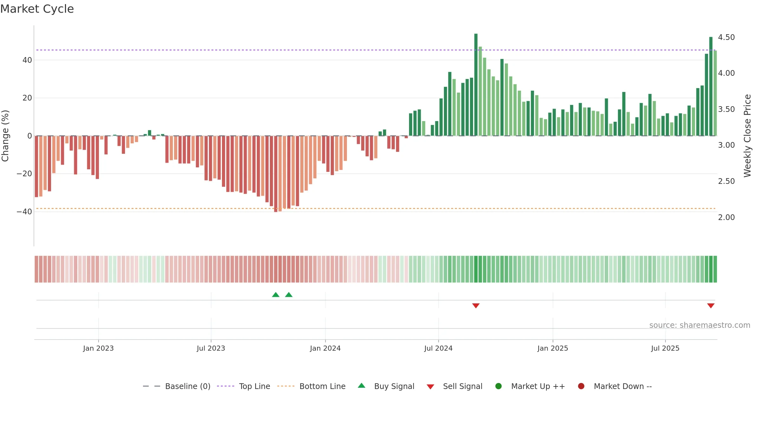The width and height of the screenshot is (761, 428).
Task: Click the red sell signal marker near Sep 2024
Action: coord(476,306)
